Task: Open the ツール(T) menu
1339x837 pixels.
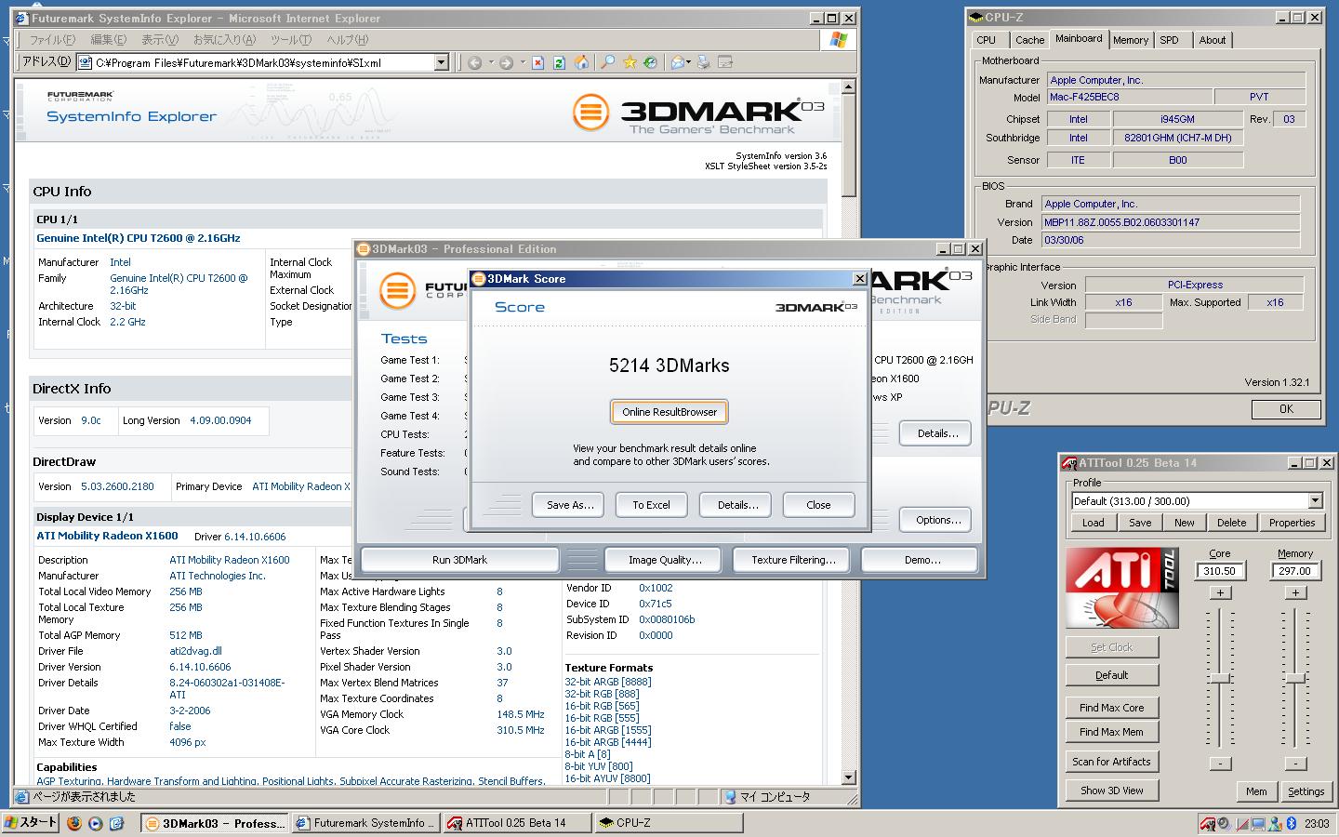Action: (291, 39)
